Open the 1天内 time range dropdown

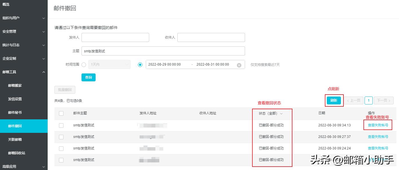click(109, 64)
